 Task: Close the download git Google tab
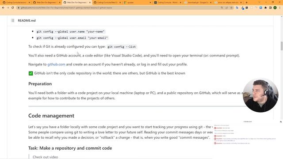210,3
